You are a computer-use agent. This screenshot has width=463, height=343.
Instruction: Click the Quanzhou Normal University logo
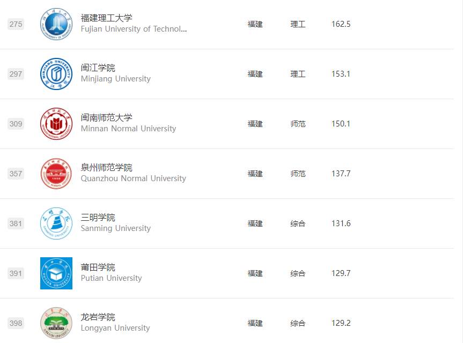[x=56, y=174]
